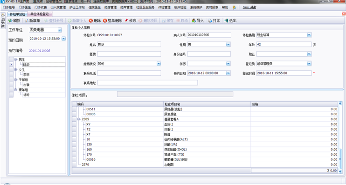This screenshot has height=185, width=346.
Task: Select 李丽 in the tree list
Action: pos(27,75)
